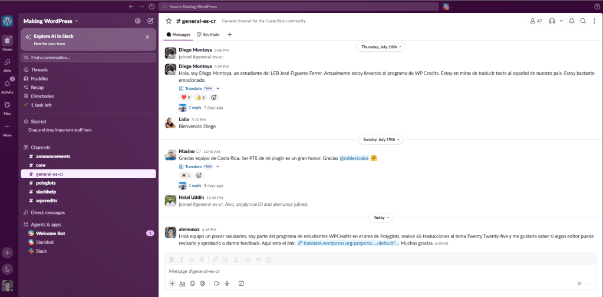Click the user profile avatar at bottom left

[x=7, y=285]
